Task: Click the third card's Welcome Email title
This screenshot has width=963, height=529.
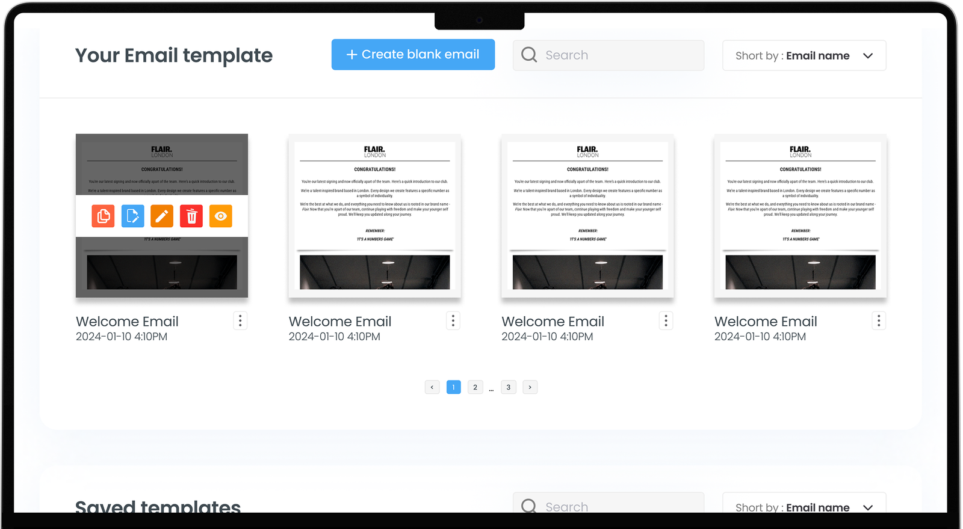Action: pyautogui.click(x=553, y=322)
